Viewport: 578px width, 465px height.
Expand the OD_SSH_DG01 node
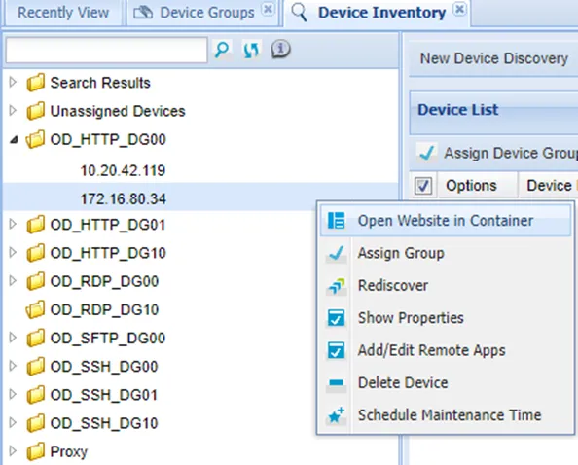tap(13, 394)
